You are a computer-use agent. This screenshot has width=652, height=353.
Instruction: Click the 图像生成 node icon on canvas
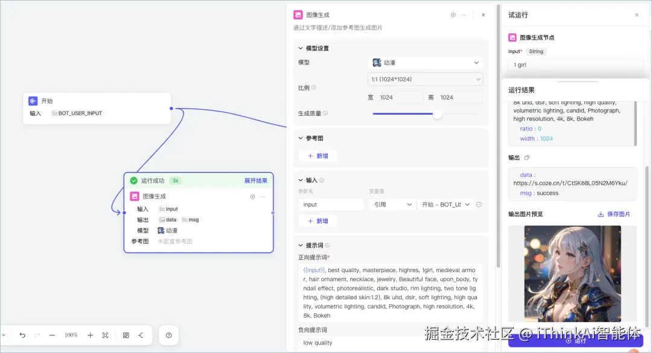coord(134,196)
